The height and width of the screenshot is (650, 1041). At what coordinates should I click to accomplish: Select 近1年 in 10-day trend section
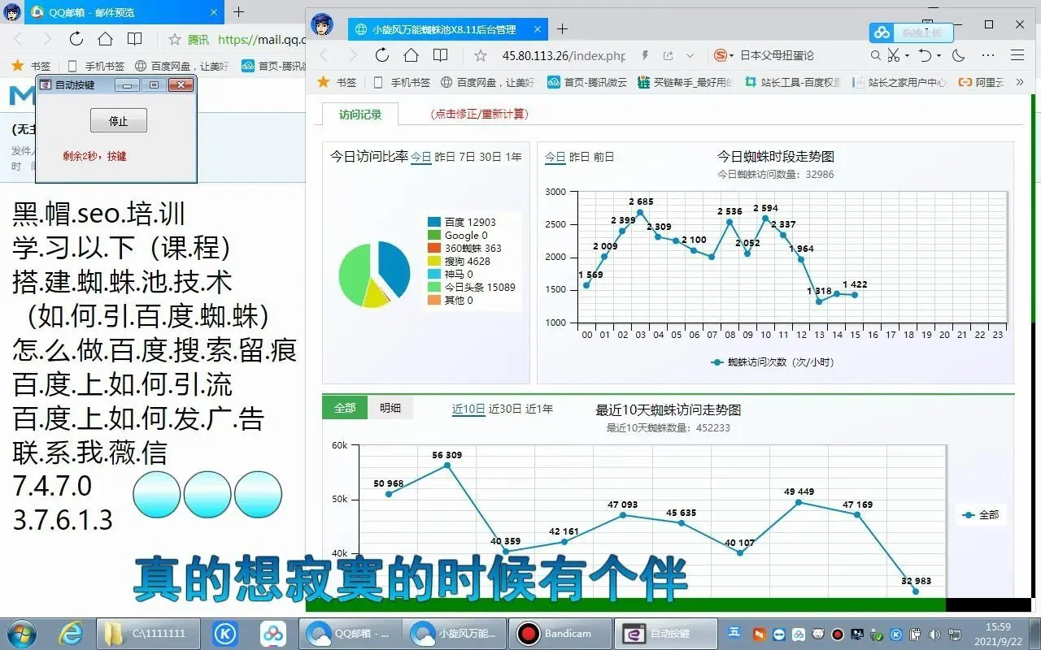pos(539,409)
